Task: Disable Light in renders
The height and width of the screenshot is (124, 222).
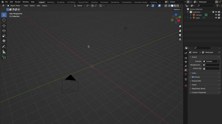Action: point(219,18)
